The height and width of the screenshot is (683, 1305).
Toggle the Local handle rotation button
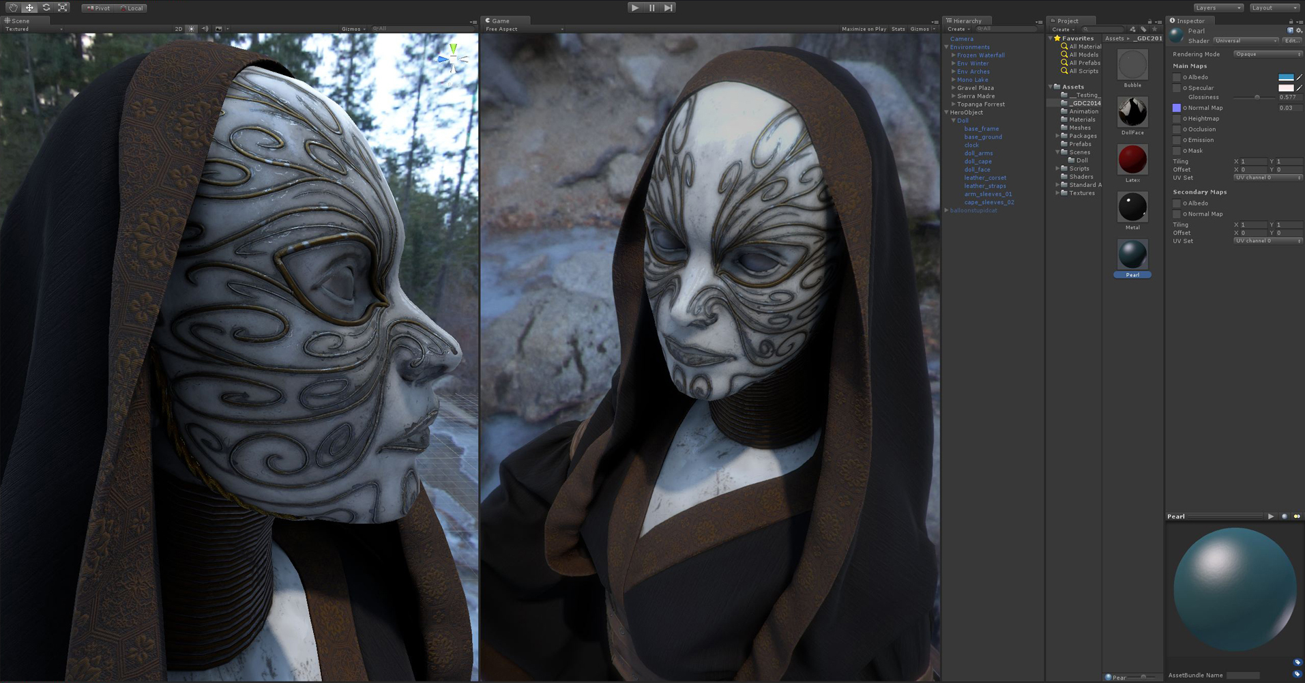click(x=132, y=8)
